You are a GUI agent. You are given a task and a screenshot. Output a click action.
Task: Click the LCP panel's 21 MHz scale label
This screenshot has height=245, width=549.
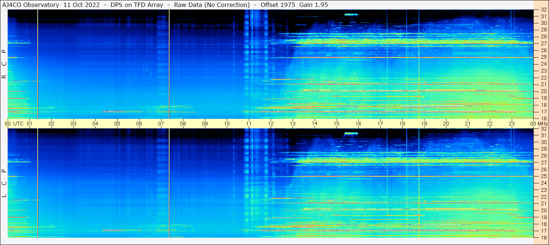[x=544, y=203]
